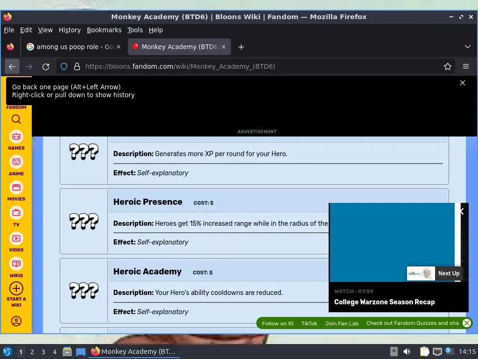The width and height of the screenshot is (478, 359).
Task: Open the volume control in the system tray
Action: click(x=407, y=352)
